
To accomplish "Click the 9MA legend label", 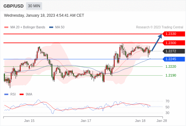I will pos(29,94).
